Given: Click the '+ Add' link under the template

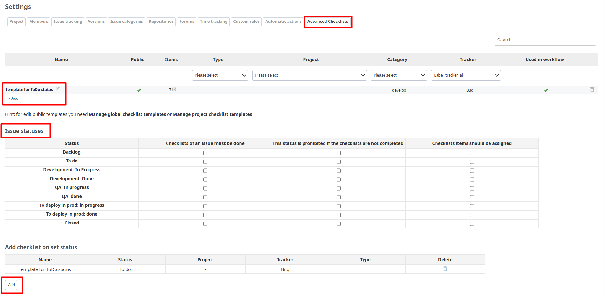Looking at the screenshot, I should [x=13, y=98].
